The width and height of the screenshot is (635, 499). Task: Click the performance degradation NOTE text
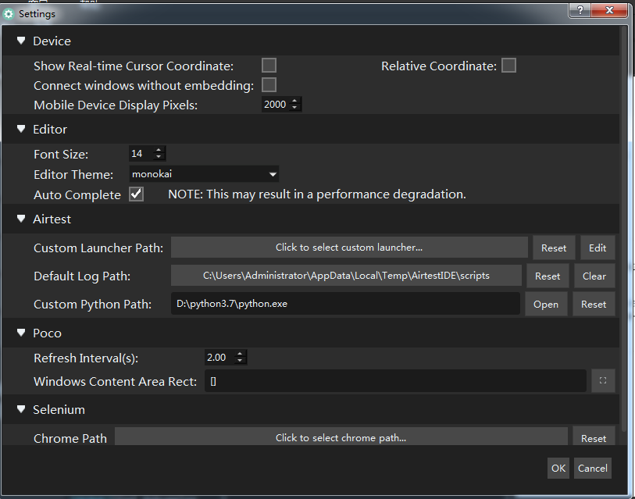pyautogui.click(x=317, y=194)
